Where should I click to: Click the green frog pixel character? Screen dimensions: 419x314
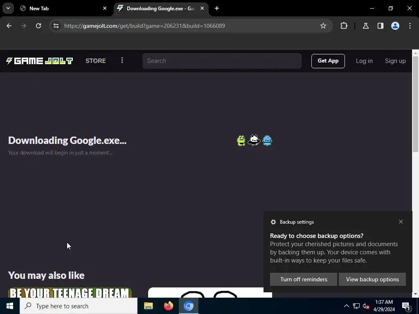point(241,141)
